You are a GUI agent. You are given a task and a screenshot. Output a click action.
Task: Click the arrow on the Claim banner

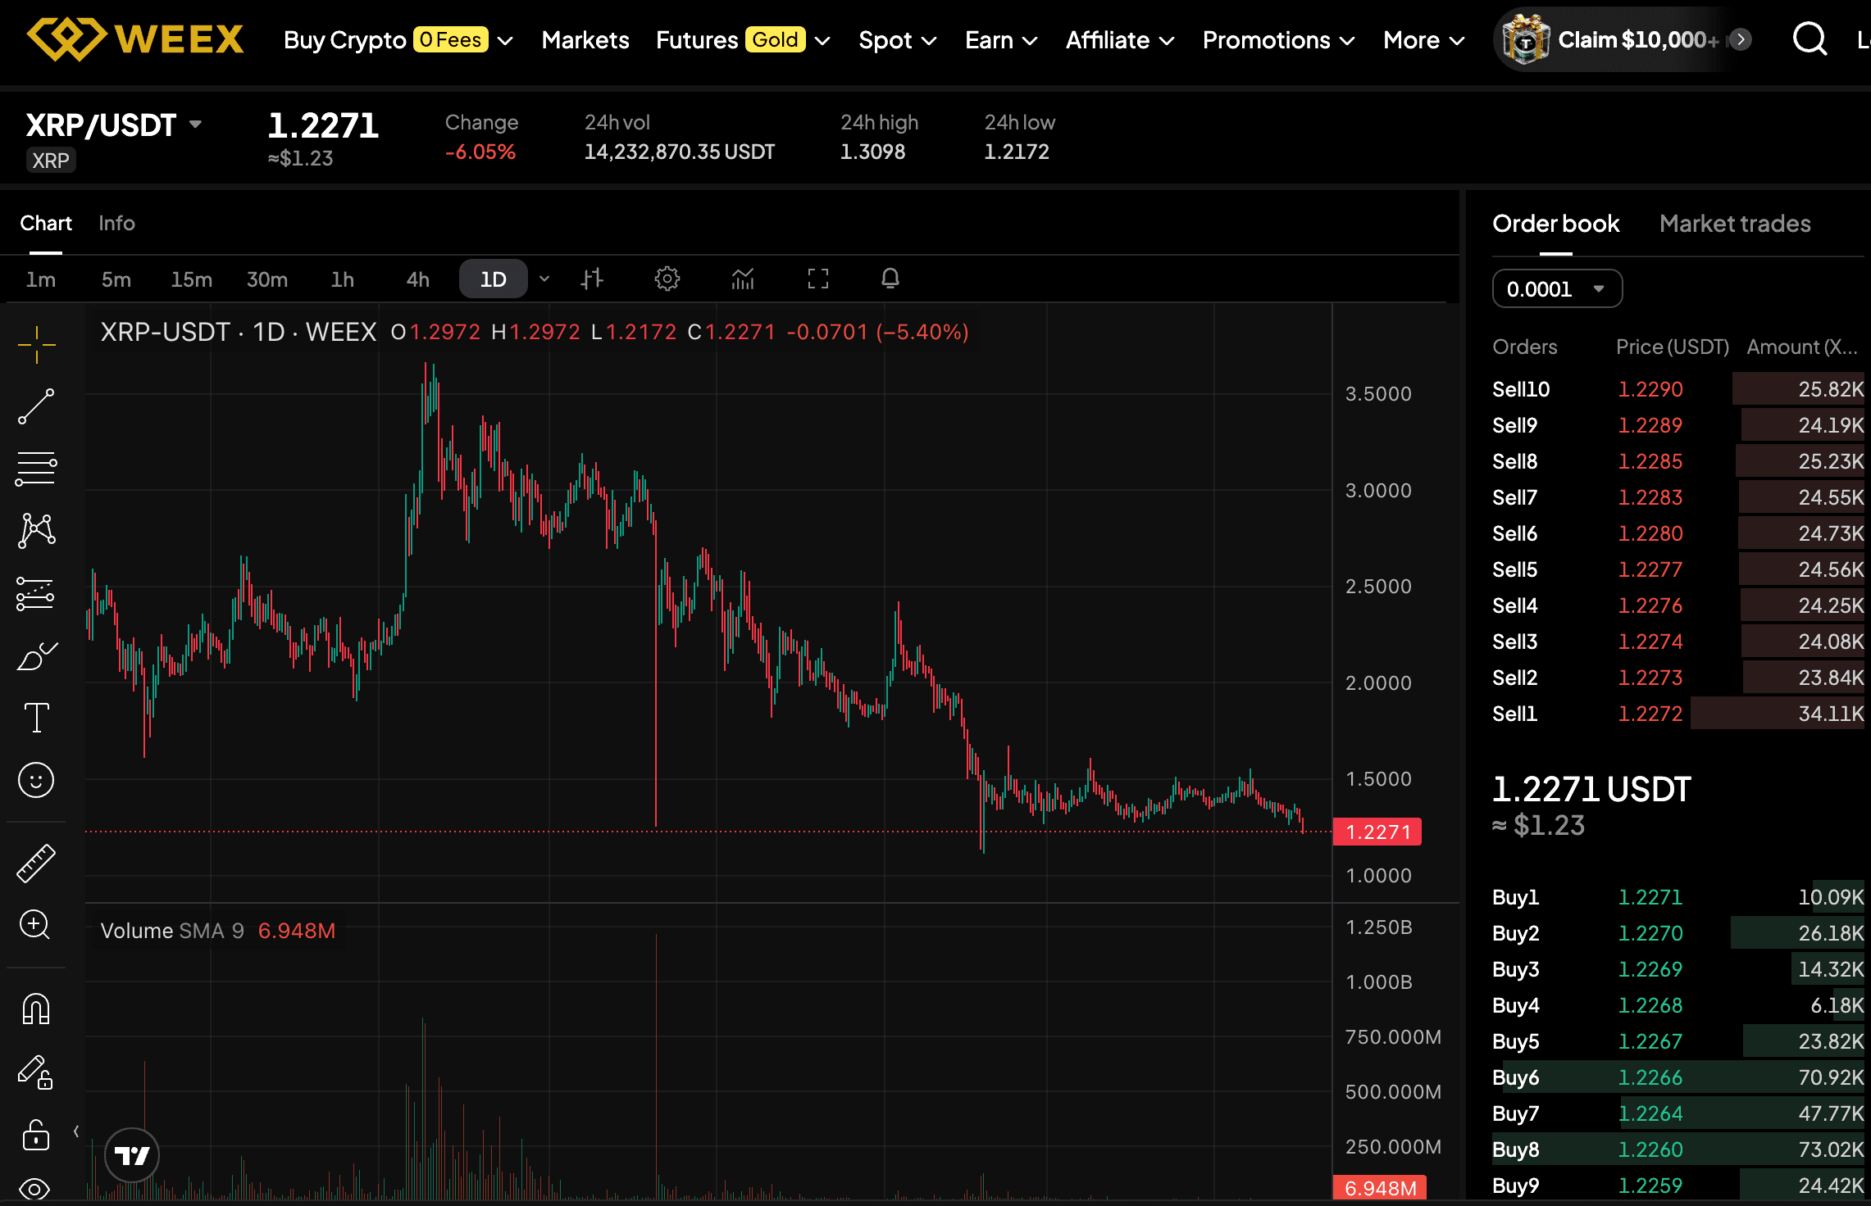click(1740, 39)
